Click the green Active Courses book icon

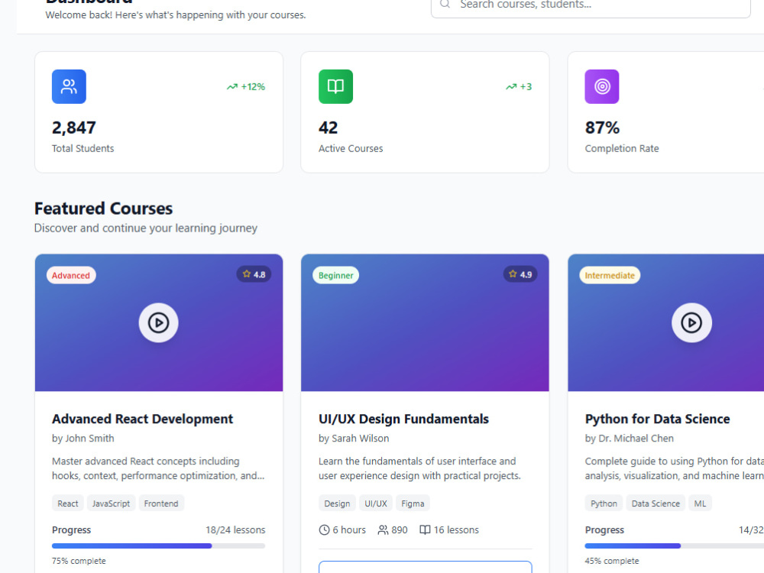pos(335,87)
